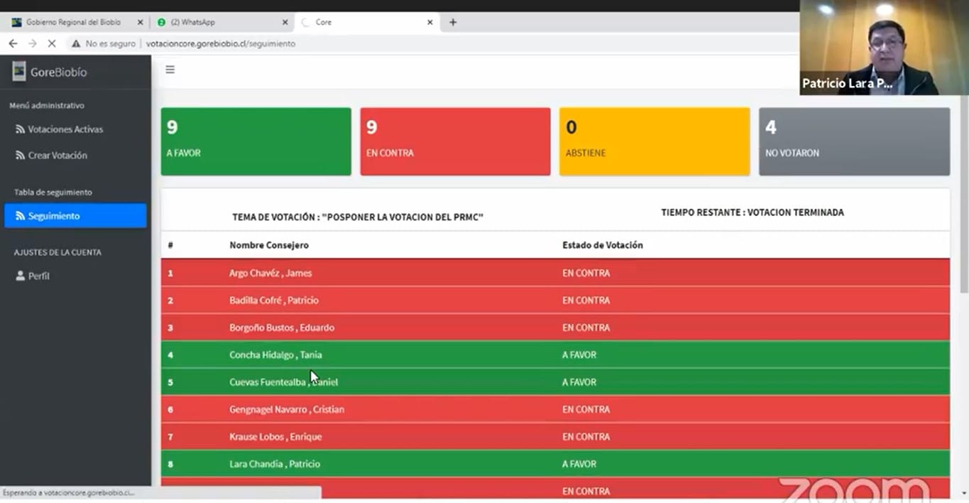This screenshot has height=503, width=969.
Task: Click the GoreBiobío brand title
Action: click(x=58, y=72)
